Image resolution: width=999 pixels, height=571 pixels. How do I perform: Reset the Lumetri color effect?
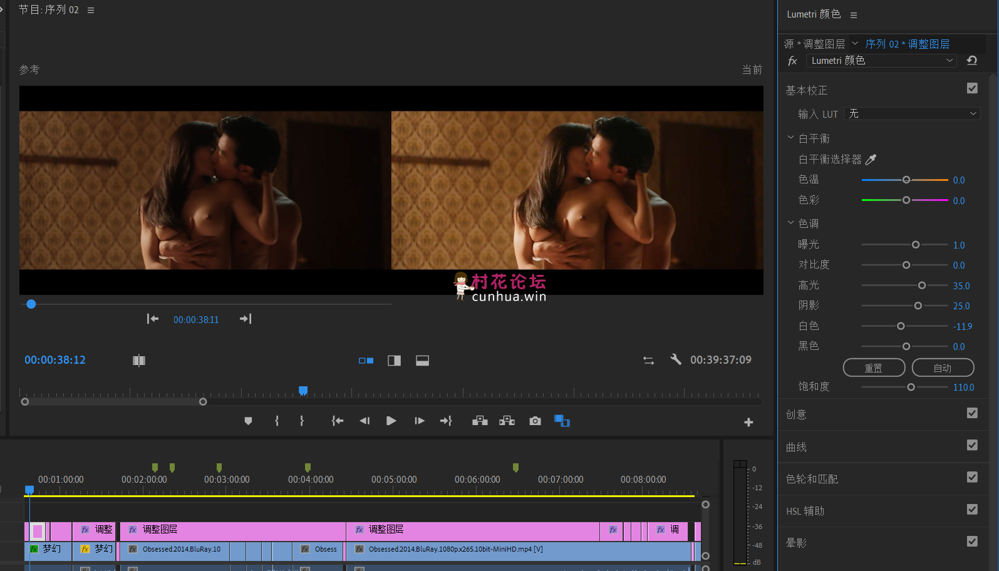click(x=972, y=61)
